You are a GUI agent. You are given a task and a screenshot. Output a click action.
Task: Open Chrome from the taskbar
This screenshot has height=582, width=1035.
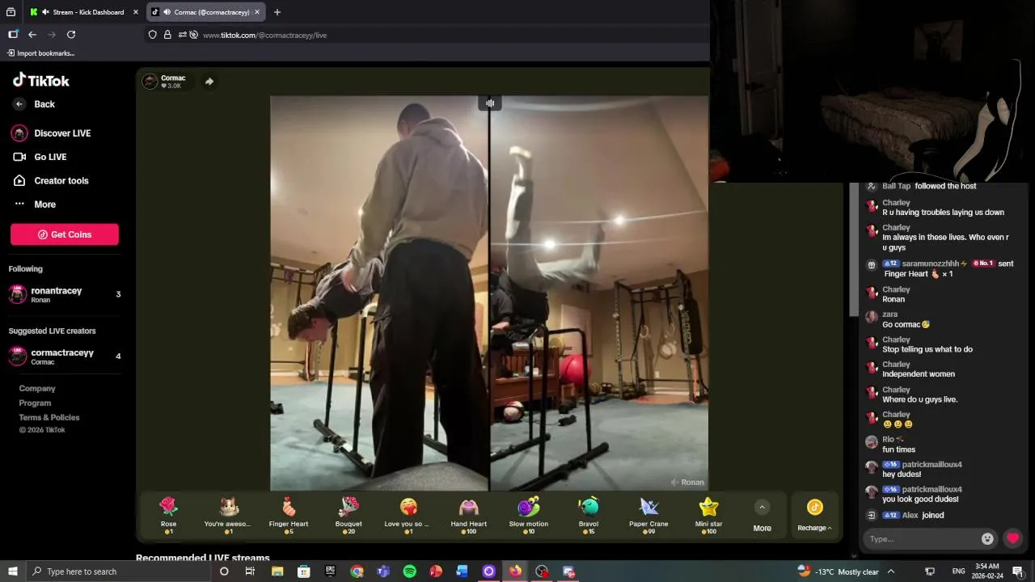tap(357, 571)
